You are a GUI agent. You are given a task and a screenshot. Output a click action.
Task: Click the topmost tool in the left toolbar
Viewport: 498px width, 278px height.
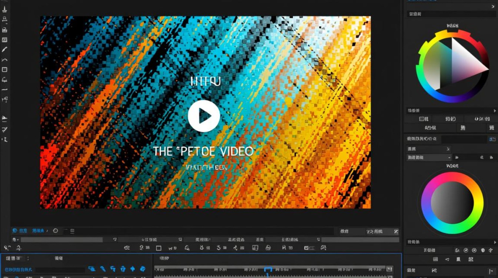[x=5, y=10]
